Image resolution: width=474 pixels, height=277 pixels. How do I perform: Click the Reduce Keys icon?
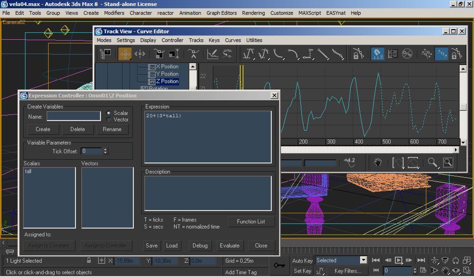pos(227,54)
